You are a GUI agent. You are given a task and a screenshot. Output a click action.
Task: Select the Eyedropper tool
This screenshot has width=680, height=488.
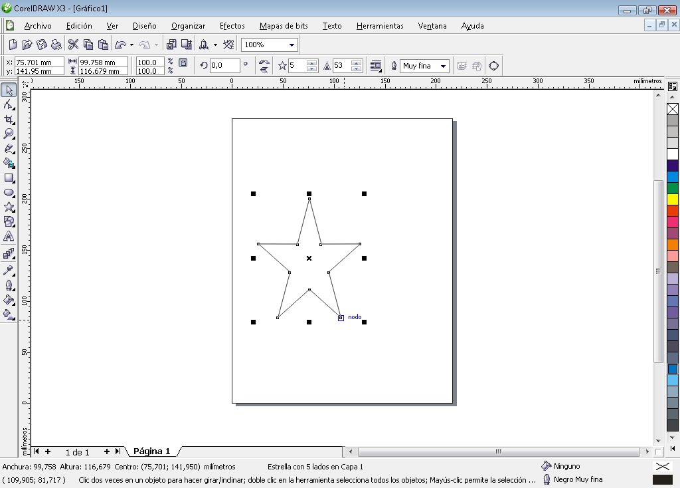point(9,269)
